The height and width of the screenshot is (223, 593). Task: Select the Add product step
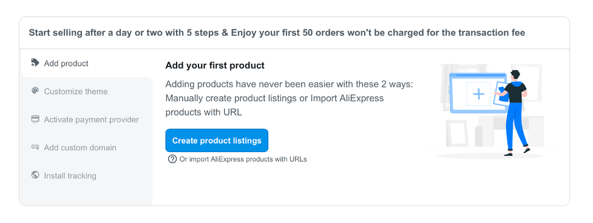pyautogui.click(x=87, y=63)
